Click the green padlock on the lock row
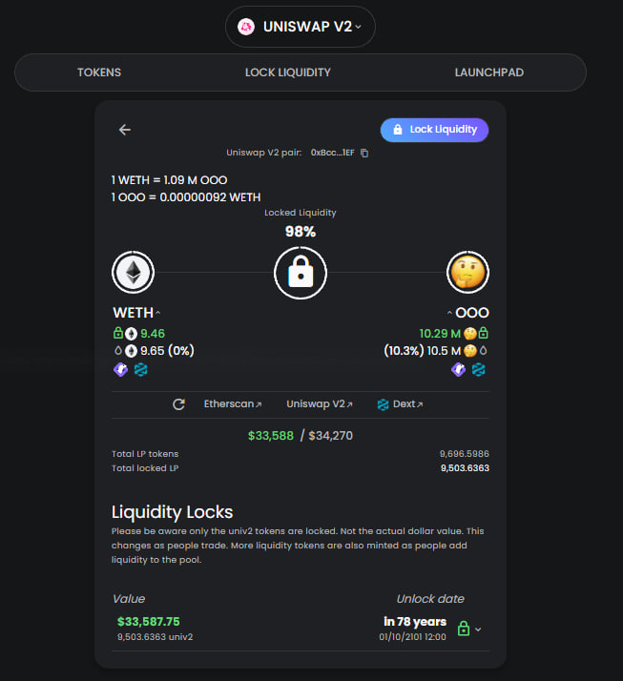 tap(464, 629)
